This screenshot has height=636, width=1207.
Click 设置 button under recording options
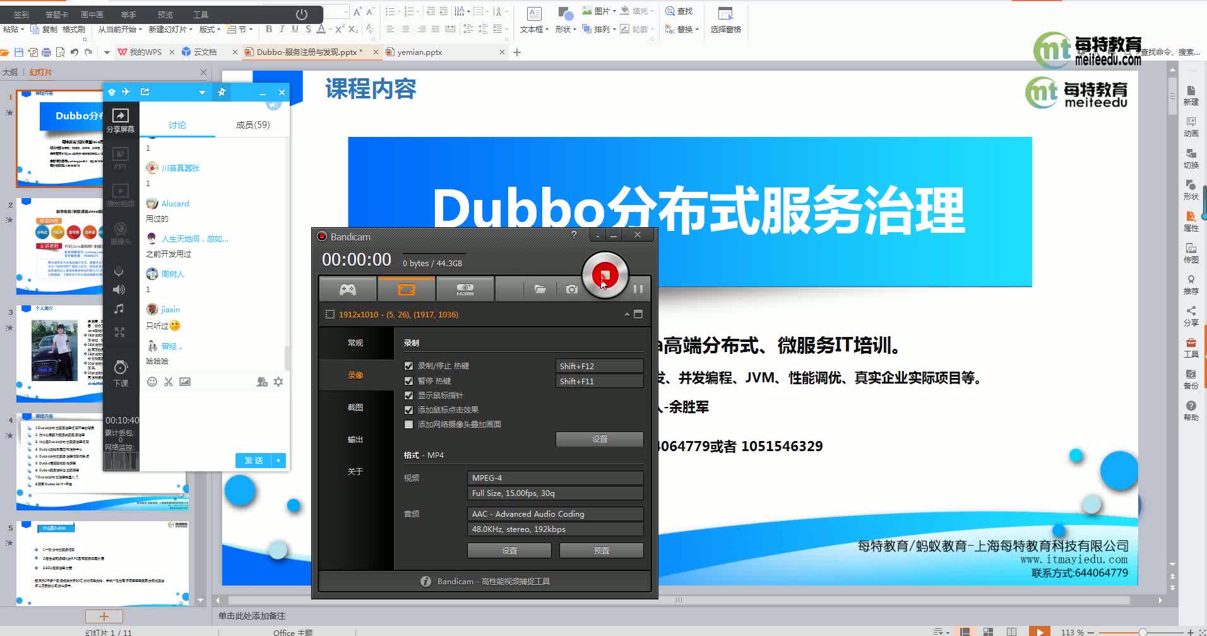(599, 439)
